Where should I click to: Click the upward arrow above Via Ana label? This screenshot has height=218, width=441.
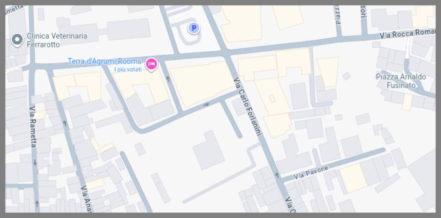click(65, 123)
